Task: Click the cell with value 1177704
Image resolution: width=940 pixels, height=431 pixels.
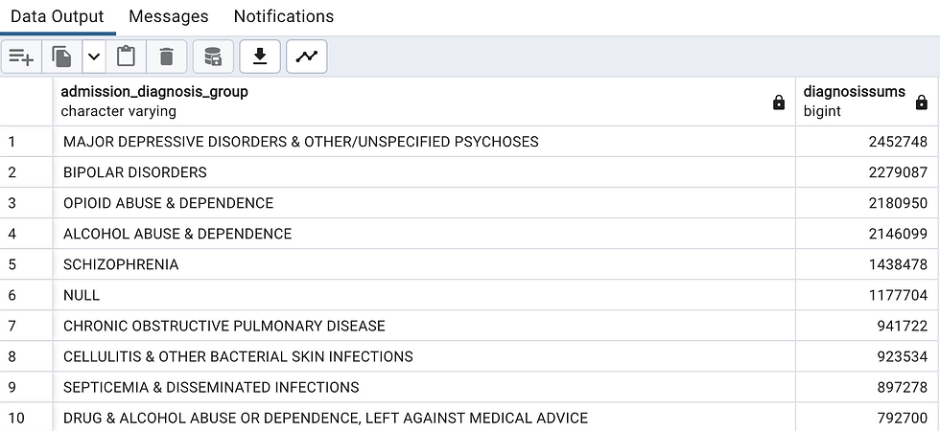Action: [867, 295]
